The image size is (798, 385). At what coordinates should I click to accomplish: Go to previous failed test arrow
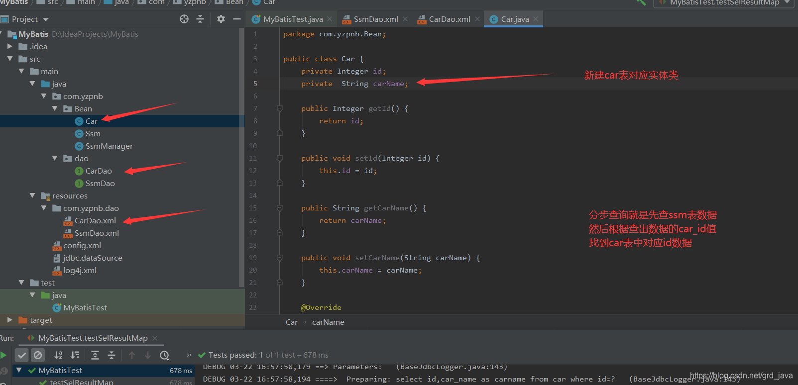click(132, 355)
